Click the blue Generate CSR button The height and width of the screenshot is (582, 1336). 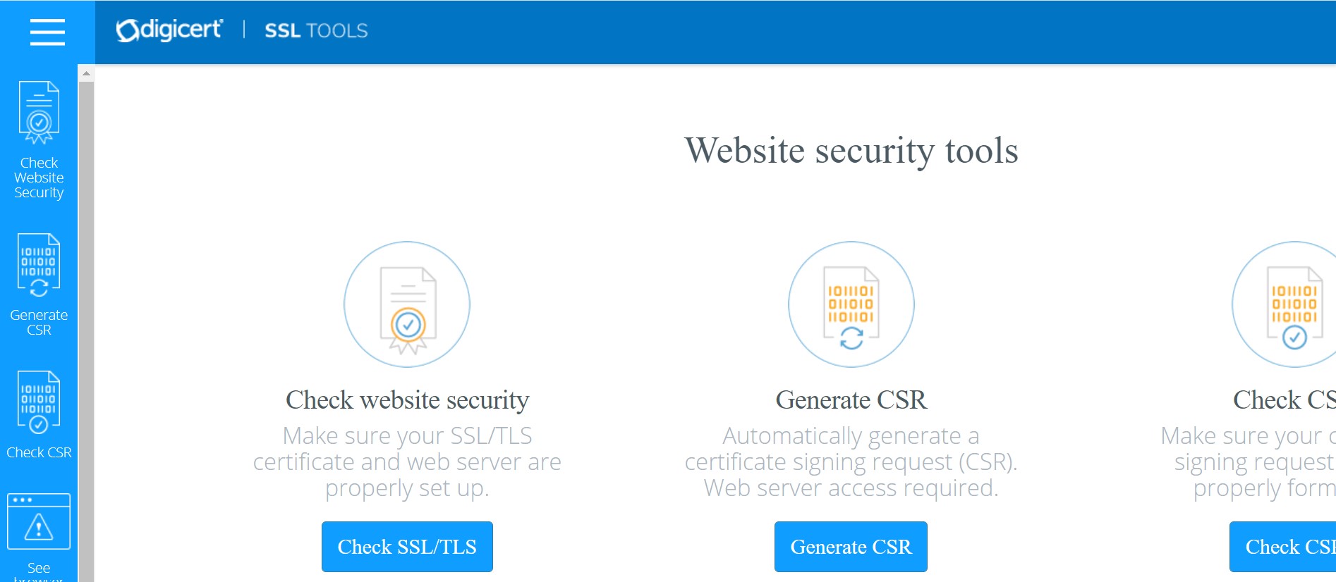pos(851,547)
